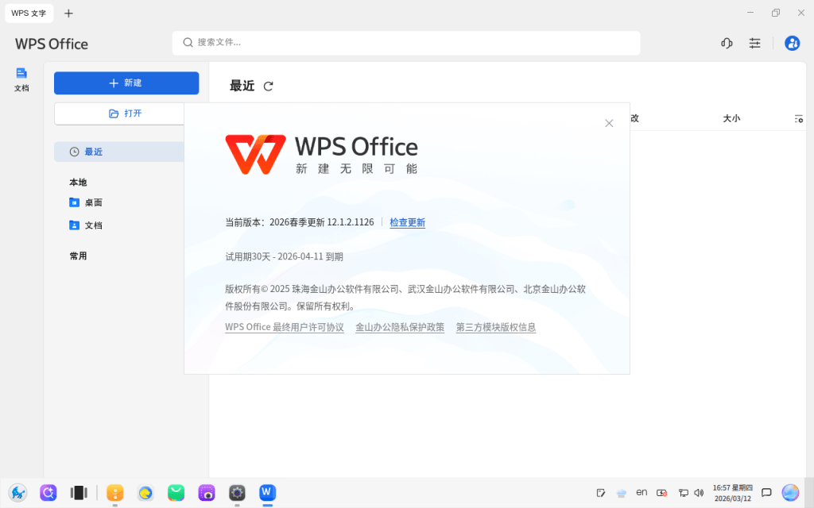The image size is (814, 508).
Task: Click the WPS icon in taskbar
Action: pos(267,492)
